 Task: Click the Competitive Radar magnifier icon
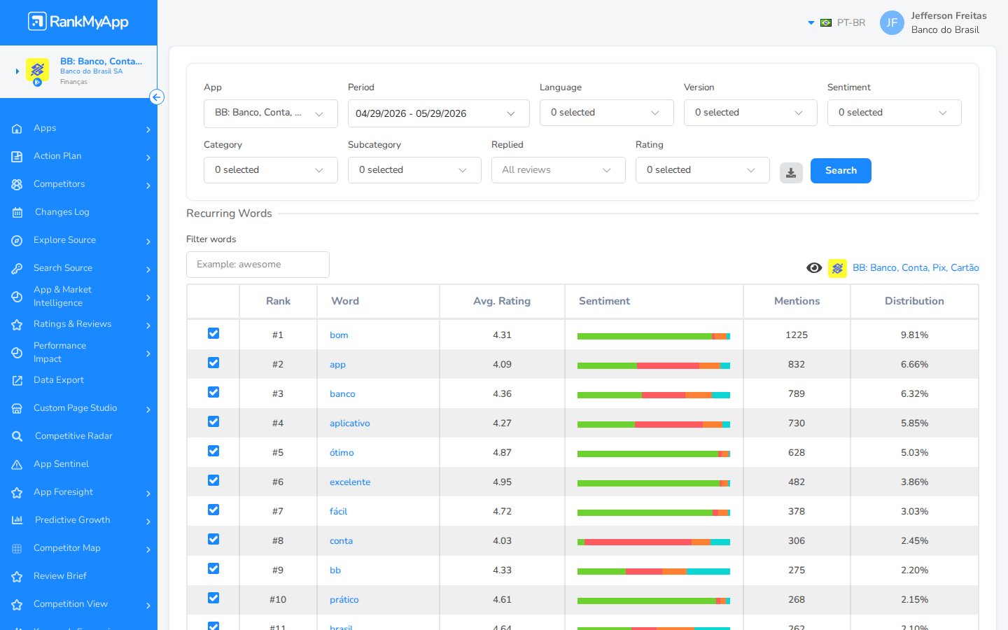click(x=17, y=436)
